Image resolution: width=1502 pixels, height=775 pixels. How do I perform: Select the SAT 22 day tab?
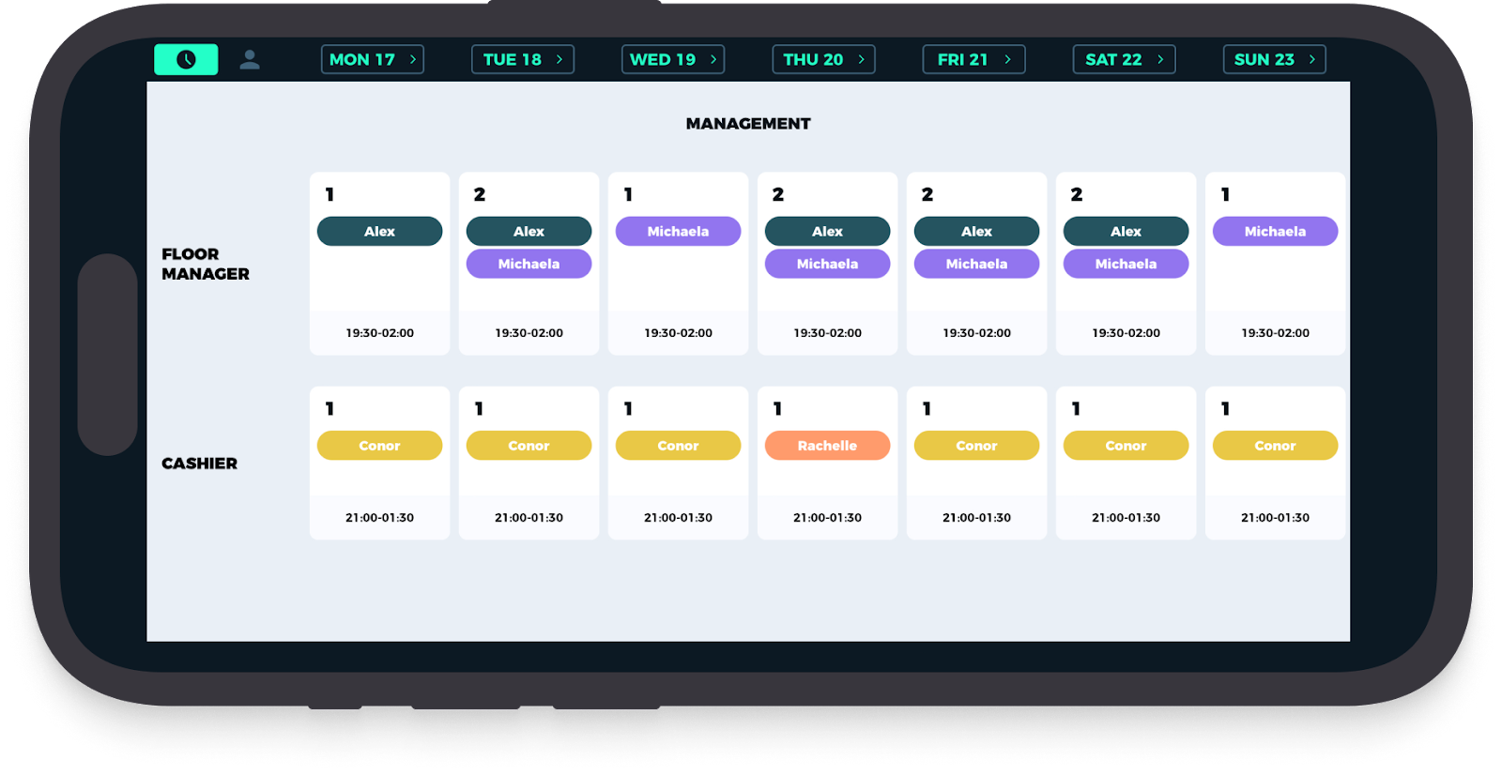[x=1124, y=59]
